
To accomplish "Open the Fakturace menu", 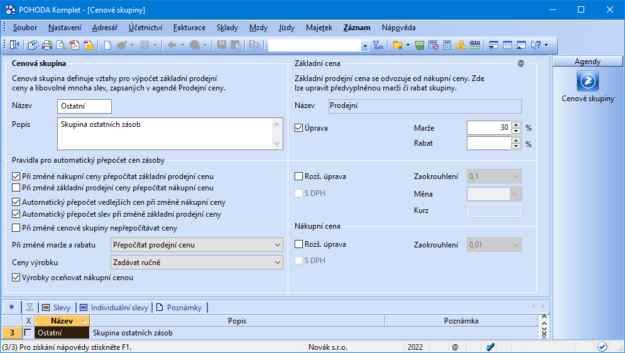I will click(x=189, y=28).
